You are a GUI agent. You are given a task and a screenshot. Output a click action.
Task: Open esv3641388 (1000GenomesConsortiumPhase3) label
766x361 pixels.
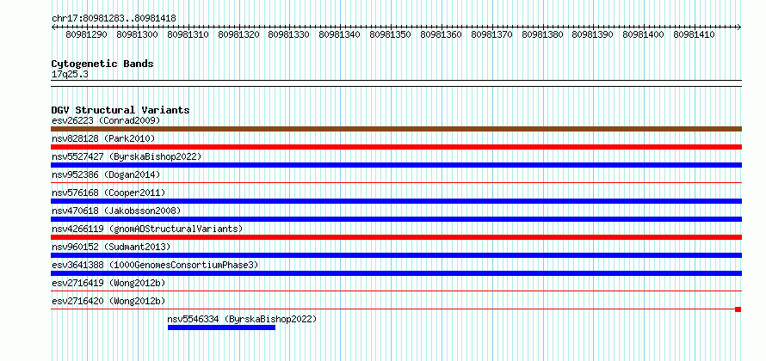pos(155,265)
